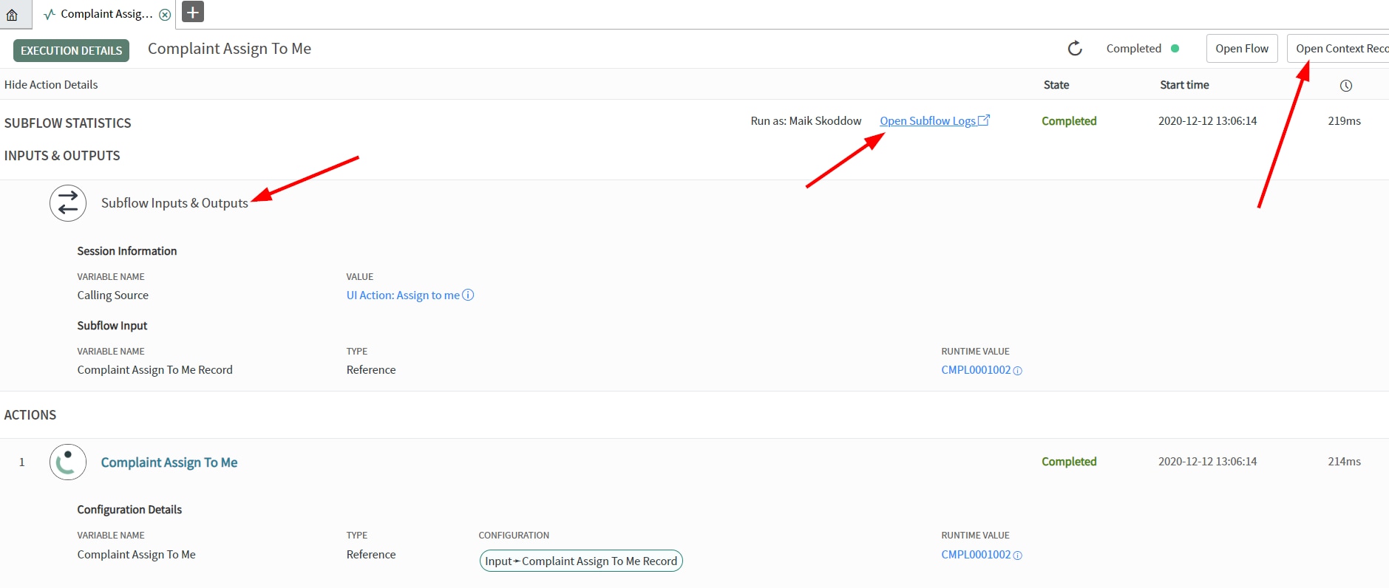Viewport: 1389px width, 588px height.
Task: Toggle the Subflow Inputs & Outputs section
Action: (174, 203)
